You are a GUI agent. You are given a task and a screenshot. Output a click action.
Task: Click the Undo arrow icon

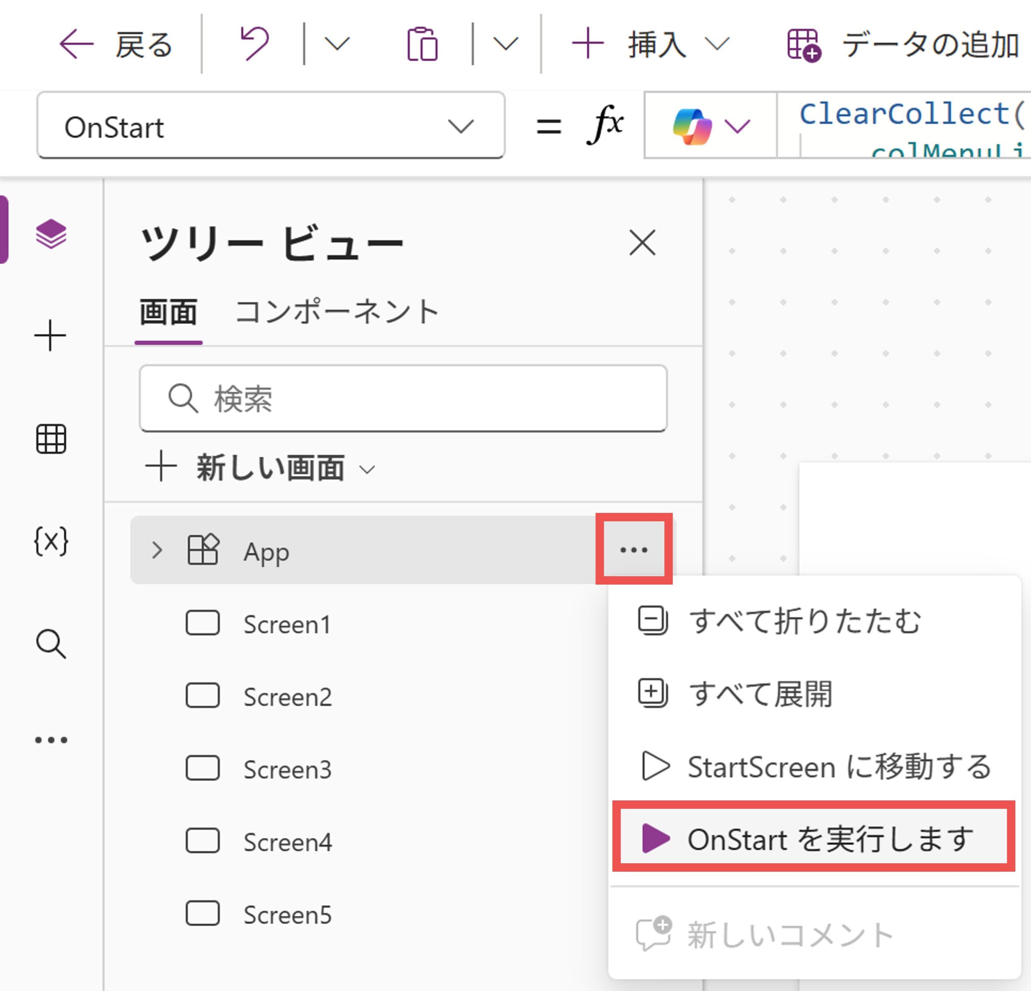tap(255, 44)
